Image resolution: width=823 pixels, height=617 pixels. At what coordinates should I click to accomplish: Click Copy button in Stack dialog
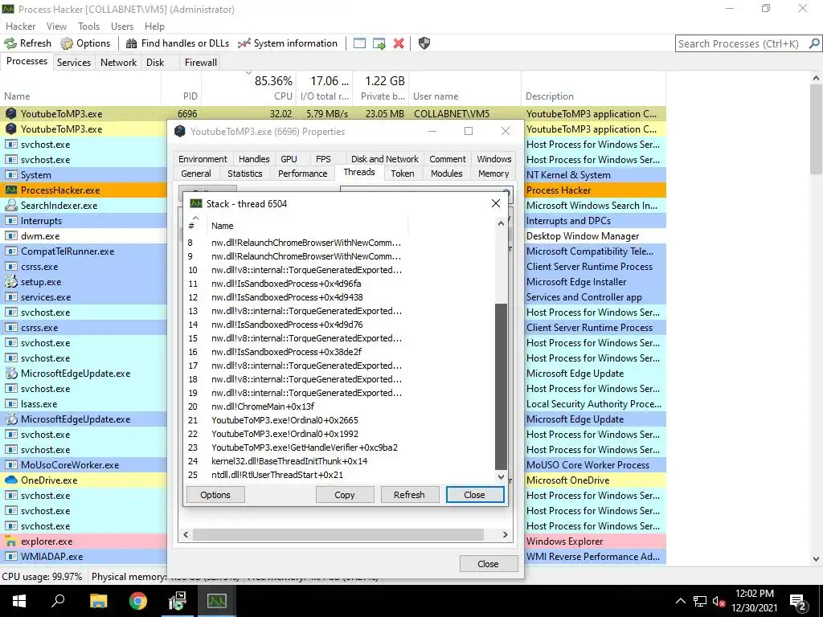(344, 495)
